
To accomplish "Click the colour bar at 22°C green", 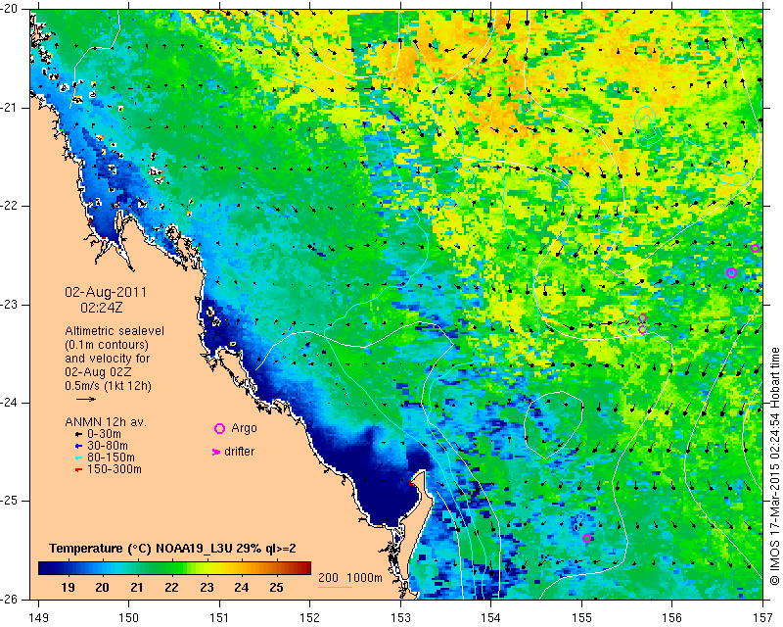I will 171,568.
